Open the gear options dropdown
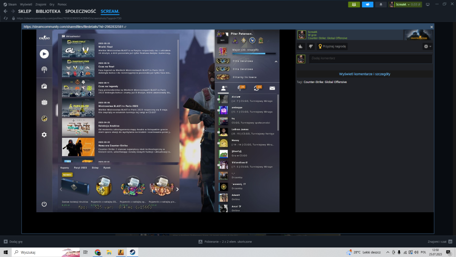 pyautogui.click(x=427, y=46)
